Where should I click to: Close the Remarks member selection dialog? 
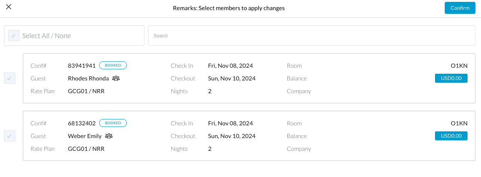pyautogui.click(x=9, y=7)
